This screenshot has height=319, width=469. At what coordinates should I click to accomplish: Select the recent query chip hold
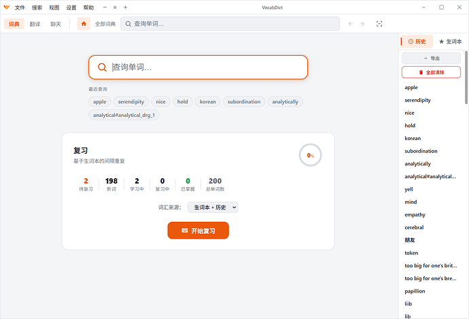click(182, 102)
